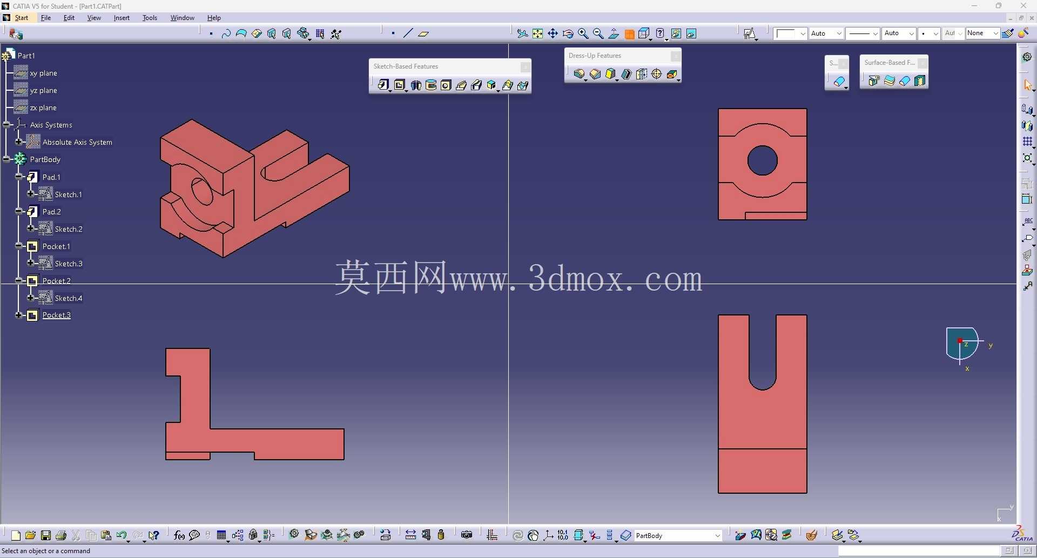Screen dimensions: 1037x558
Task: Open the Window menu
Action: tap(183, 18)
